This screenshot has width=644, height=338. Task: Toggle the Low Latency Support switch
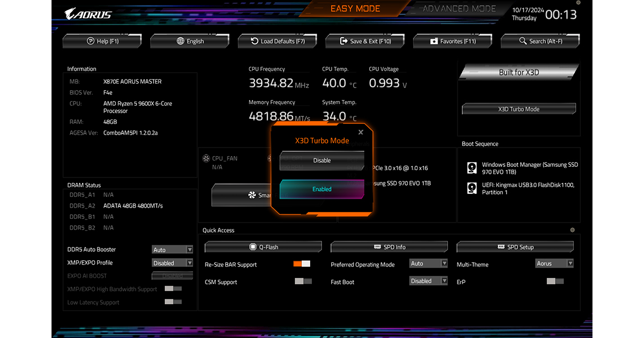click(x=173, y=302)
